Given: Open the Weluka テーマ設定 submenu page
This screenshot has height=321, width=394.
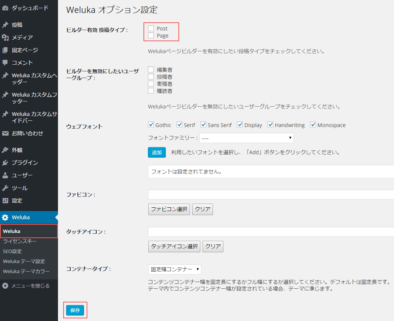Looking at the screenshot, I should click(24, 261).
